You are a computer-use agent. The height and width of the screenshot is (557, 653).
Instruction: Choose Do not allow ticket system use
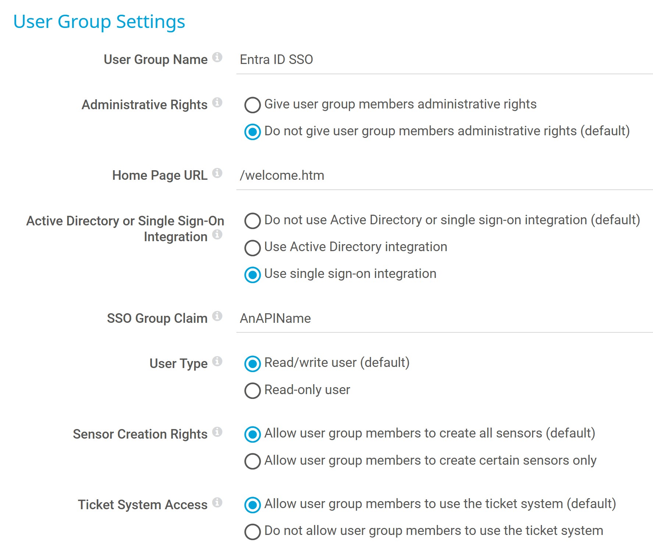(x=253, y=532)
